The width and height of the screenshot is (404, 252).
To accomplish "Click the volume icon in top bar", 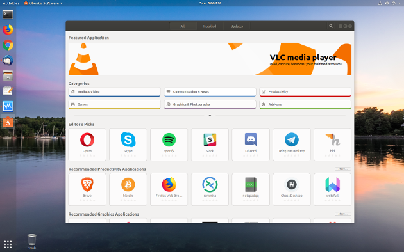I will 387,3.
